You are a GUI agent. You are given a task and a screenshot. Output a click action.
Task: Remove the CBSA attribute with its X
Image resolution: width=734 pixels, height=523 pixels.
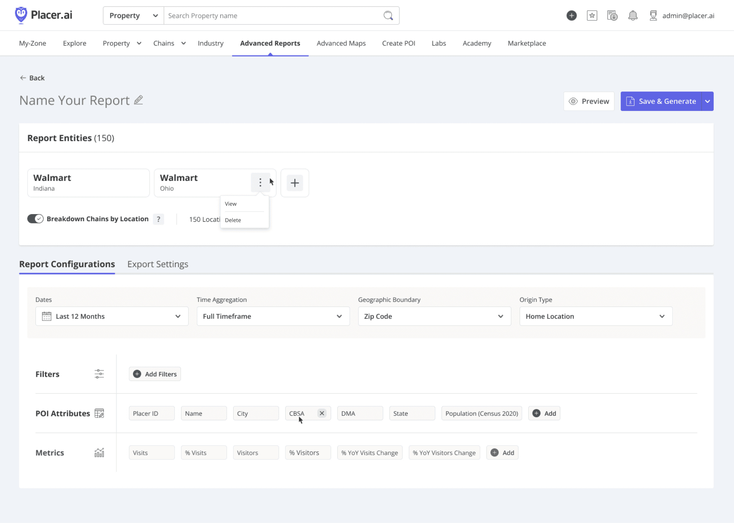(x=321, y=413)
